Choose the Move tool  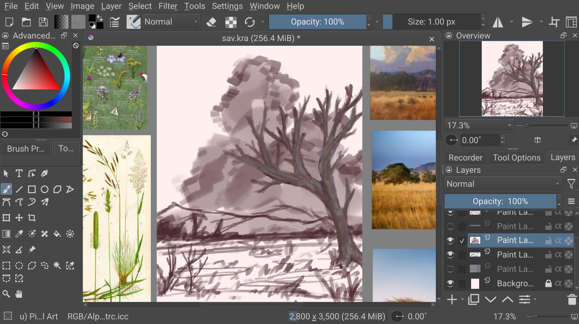tap(19, 218)
